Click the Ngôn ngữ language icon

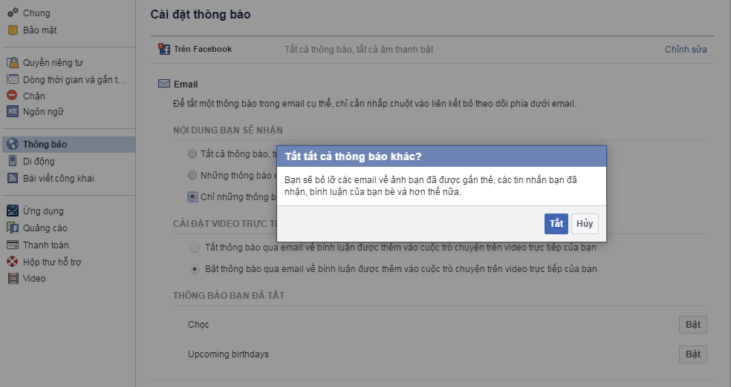pyautogui.click(x=13, y=112)
